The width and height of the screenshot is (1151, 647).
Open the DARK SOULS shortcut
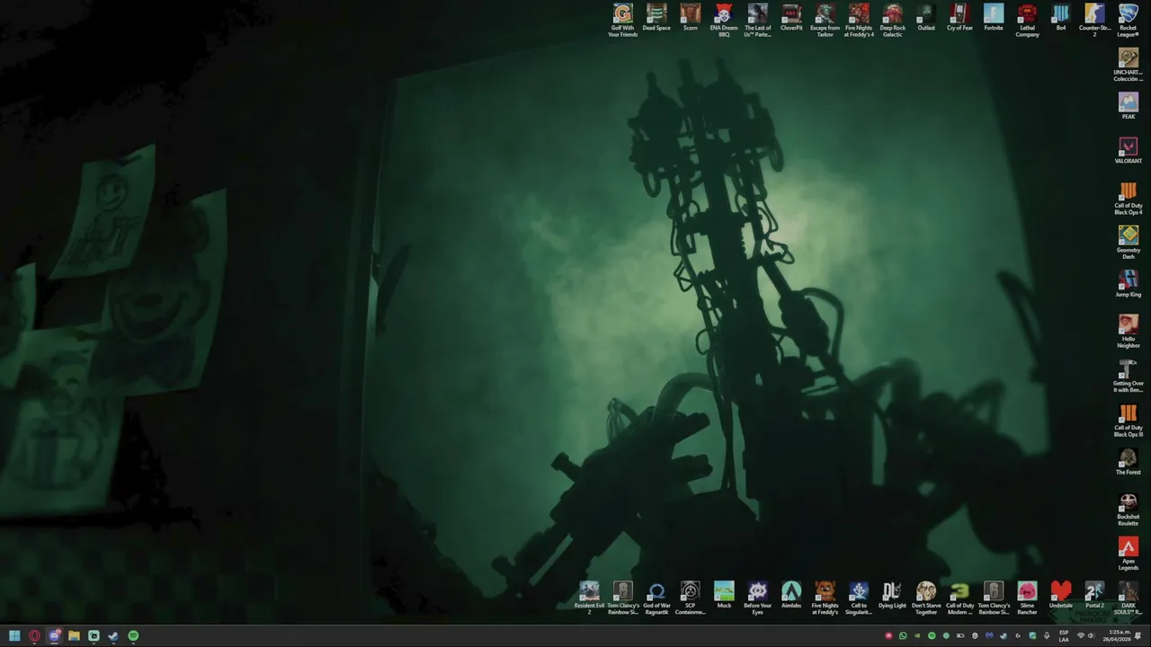click(1129, 598)
